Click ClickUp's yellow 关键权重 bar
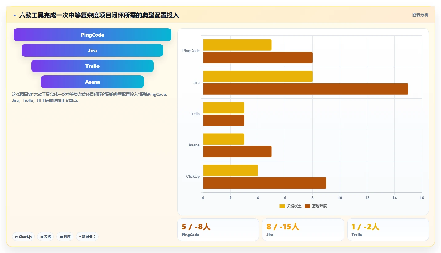441x253 pixels. (230, 170)
